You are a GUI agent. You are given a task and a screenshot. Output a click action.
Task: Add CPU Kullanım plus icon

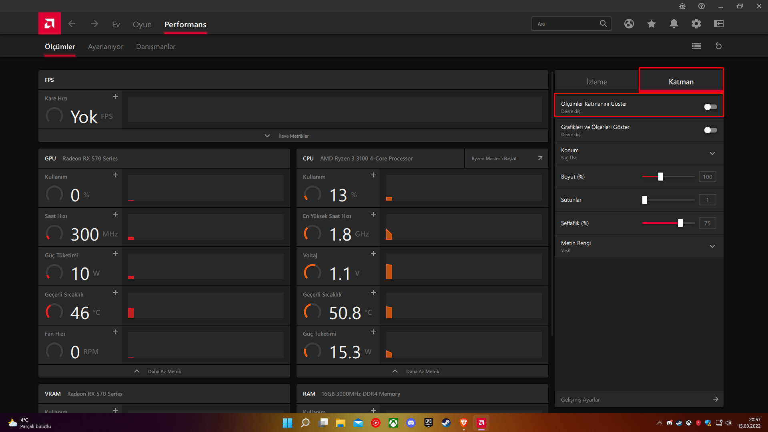click(373, 175)
